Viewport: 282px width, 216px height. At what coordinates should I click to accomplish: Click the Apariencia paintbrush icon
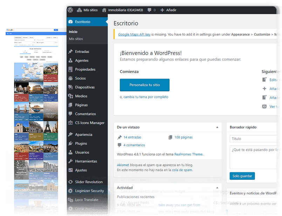(70, 134)
